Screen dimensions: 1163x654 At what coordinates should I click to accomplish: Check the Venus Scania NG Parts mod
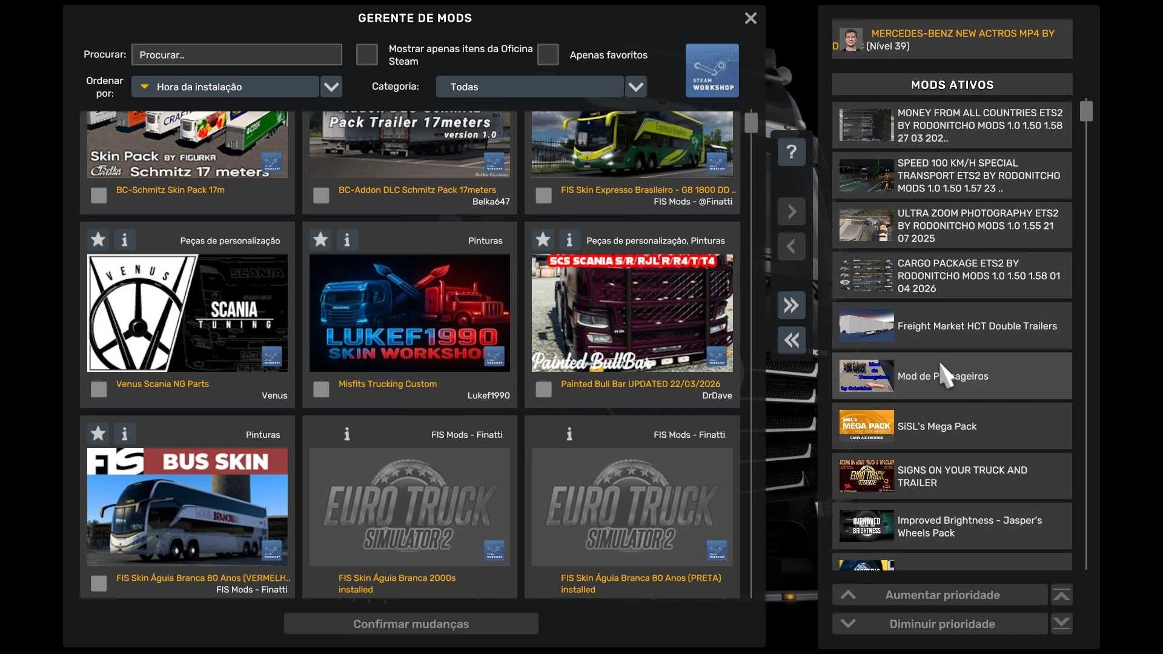coord(99,389)
